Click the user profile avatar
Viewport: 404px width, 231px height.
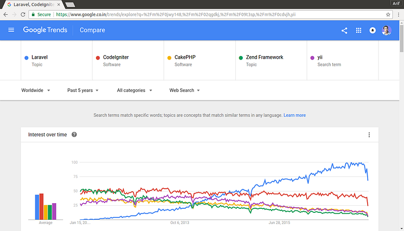click(x=386, y=30)
